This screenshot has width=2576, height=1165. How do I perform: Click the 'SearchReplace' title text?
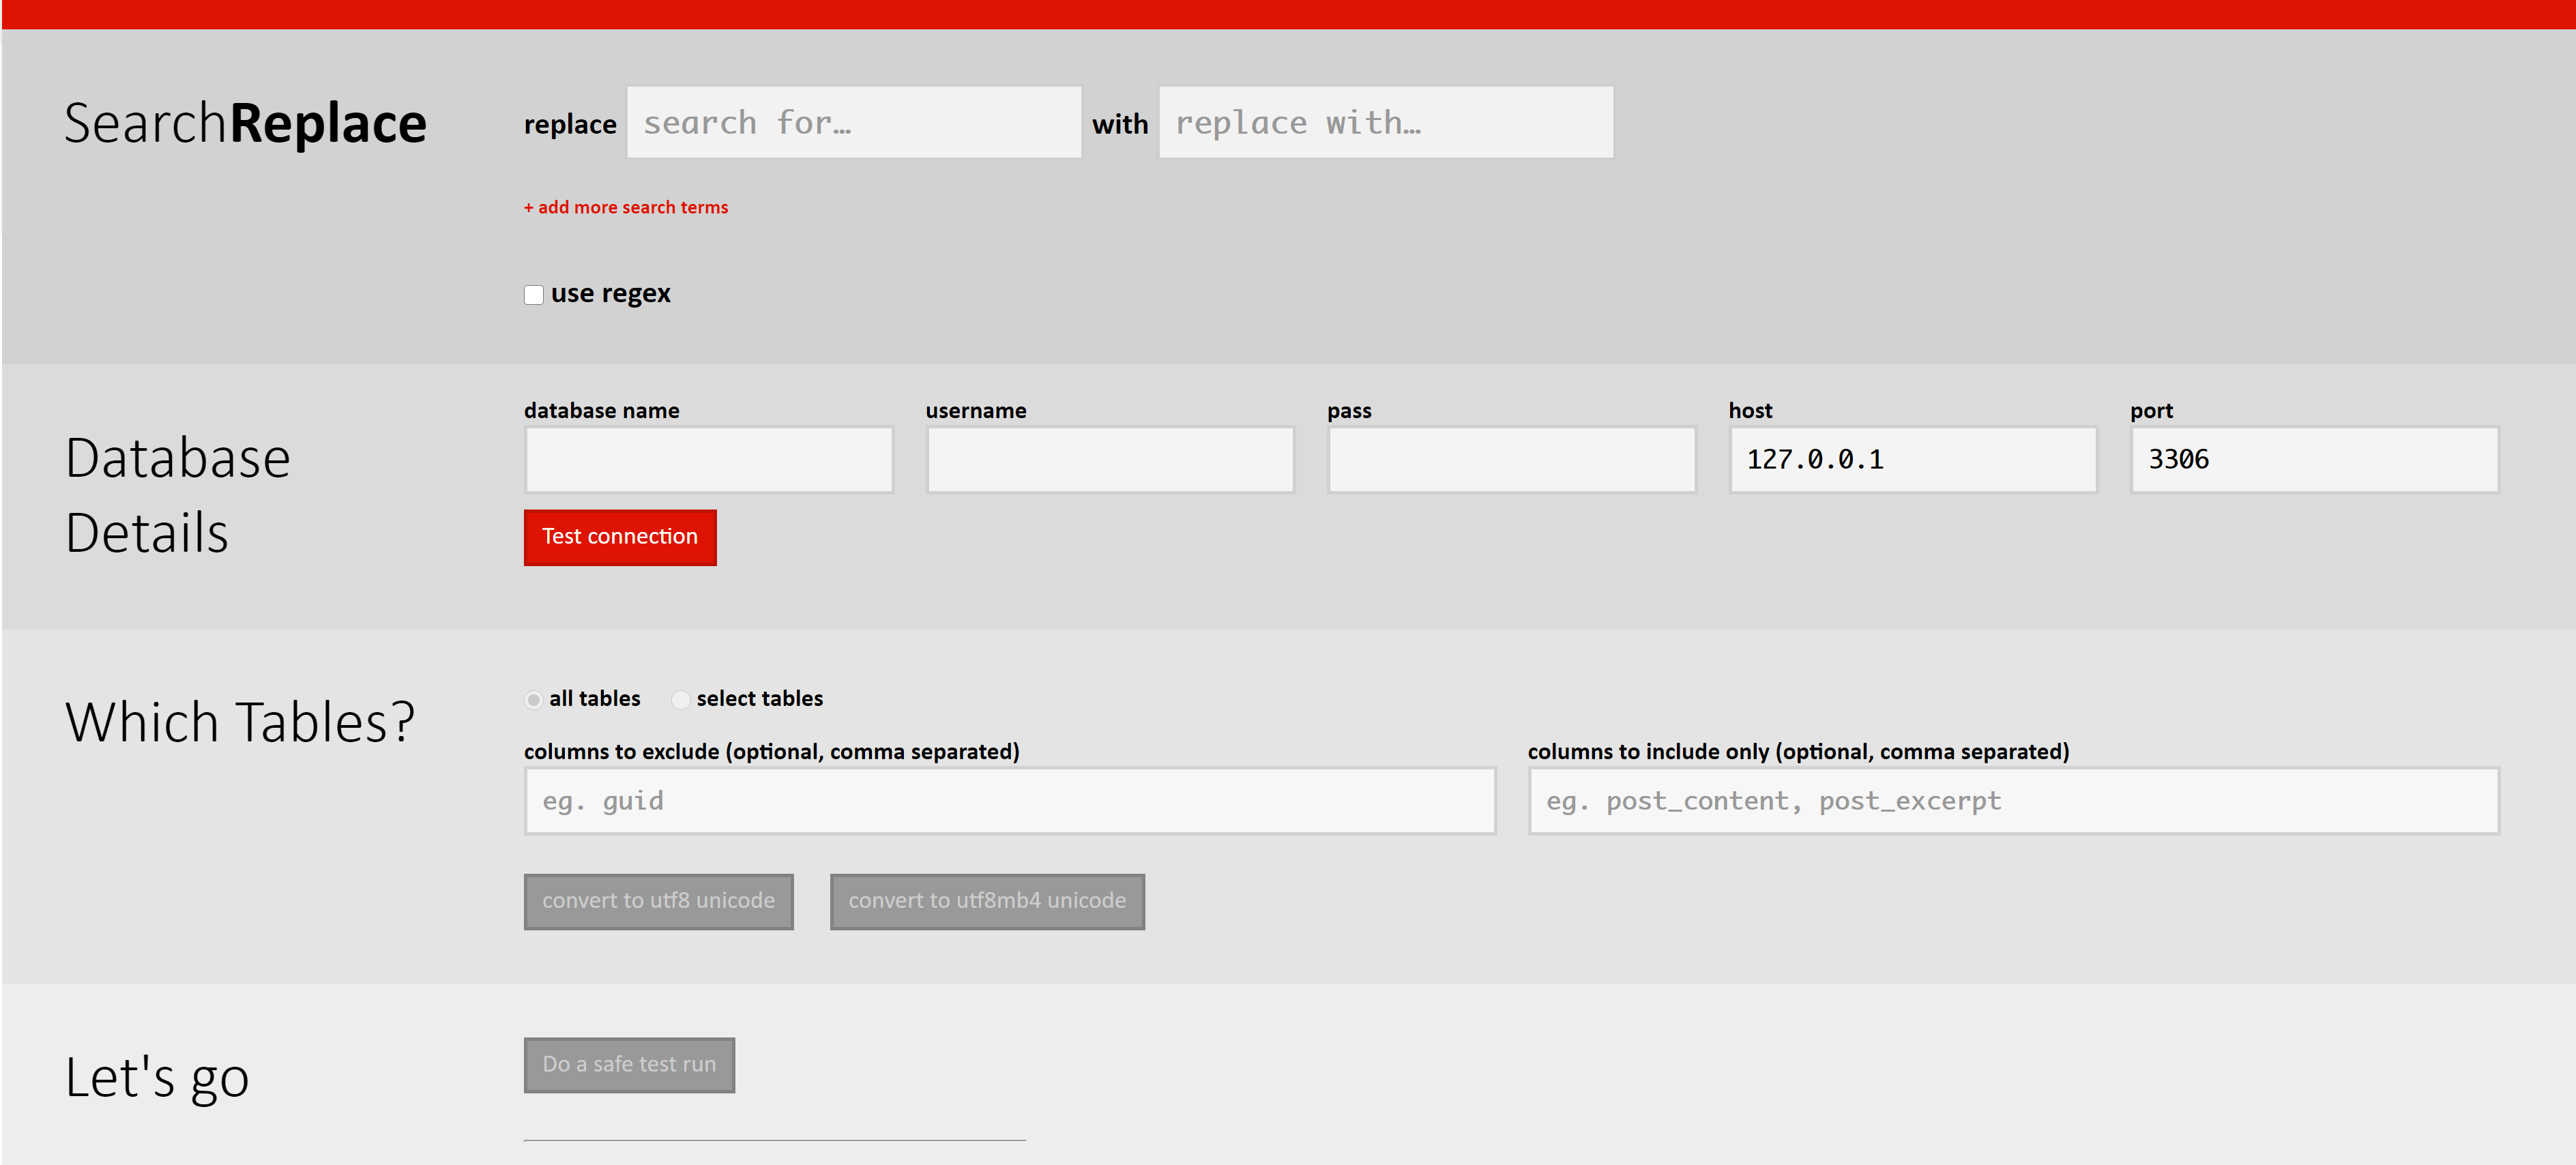point(245,123)
